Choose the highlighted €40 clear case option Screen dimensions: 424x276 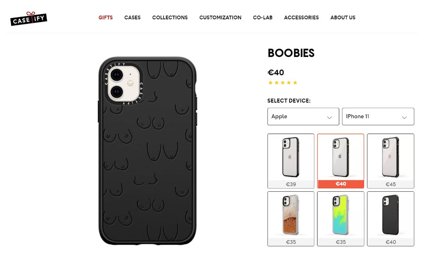point(341,161)
